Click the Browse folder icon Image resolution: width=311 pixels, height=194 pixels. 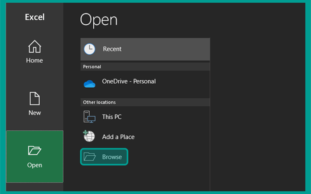point(90,157)
